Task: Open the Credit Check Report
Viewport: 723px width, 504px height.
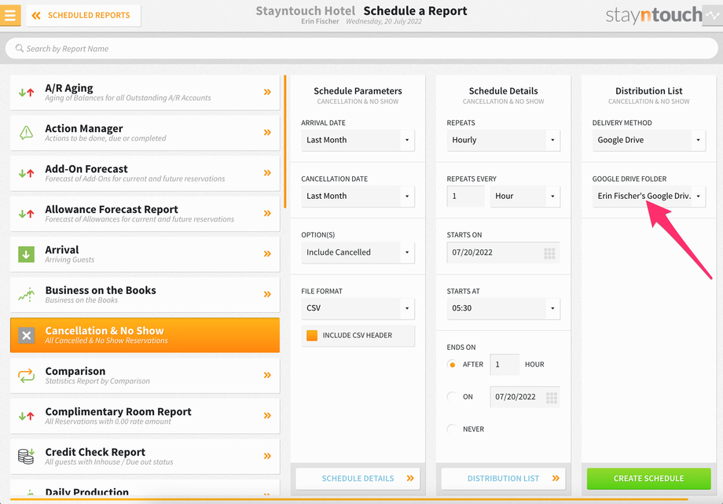Action: (145, 457)
